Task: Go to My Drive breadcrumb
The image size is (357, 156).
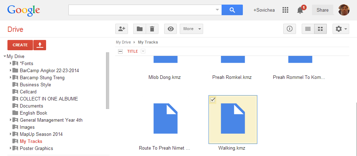Action: [123, 42]
